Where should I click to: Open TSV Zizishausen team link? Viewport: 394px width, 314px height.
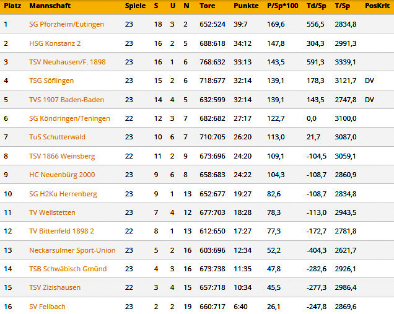pos(55,287)
